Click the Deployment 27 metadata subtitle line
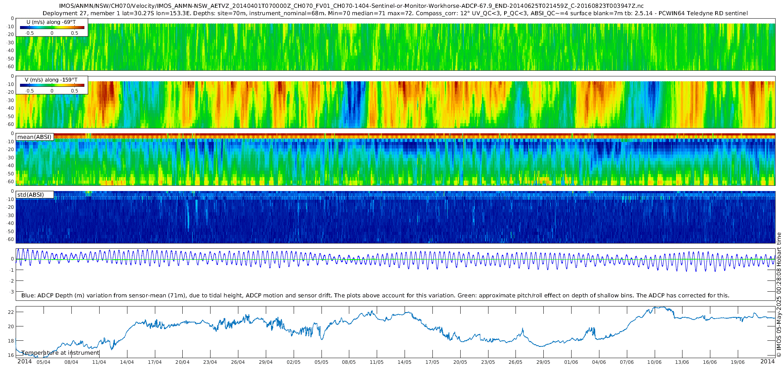This screenshot has width=783, height=369. (395, 13)
